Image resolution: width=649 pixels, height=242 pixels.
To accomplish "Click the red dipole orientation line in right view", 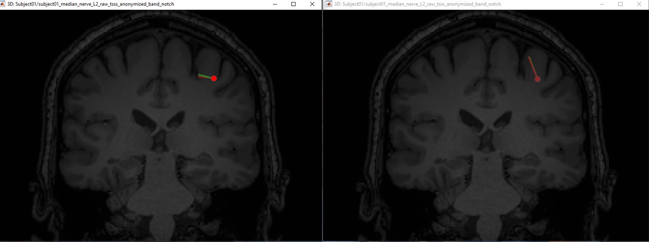I will (x=532, y=66).
